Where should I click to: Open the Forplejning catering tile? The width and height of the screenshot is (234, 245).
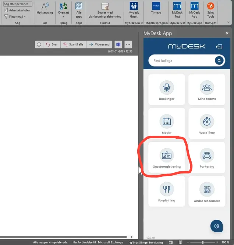point(167,191)
